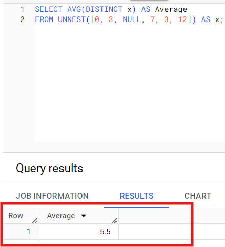Screen dimensions: 225x247
Task: Place cursor on the DISTINCT keyword
Action: 104,9
